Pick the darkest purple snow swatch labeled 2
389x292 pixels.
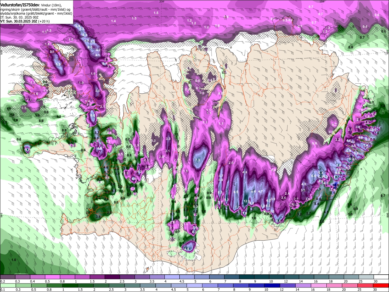(112, 277)
